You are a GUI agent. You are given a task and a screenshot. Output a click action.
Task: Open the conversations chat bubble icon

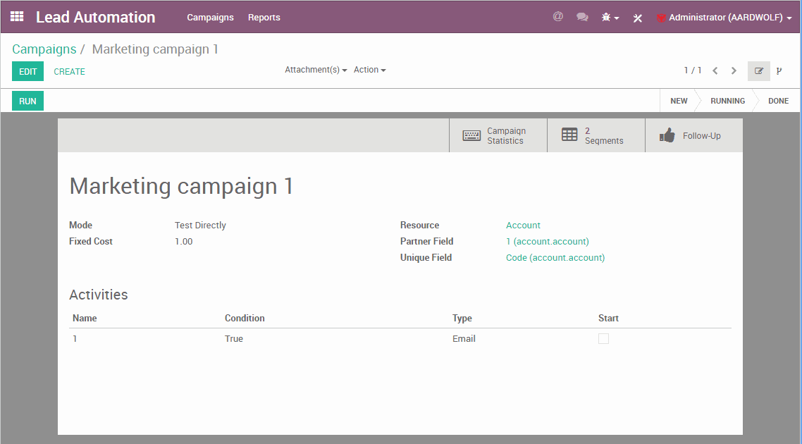(582, 17)
